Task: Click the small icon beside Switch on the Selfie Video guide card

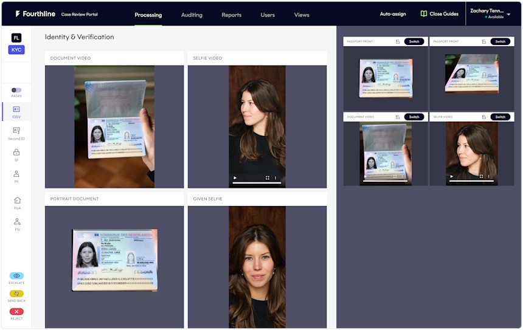Action: 483,117
